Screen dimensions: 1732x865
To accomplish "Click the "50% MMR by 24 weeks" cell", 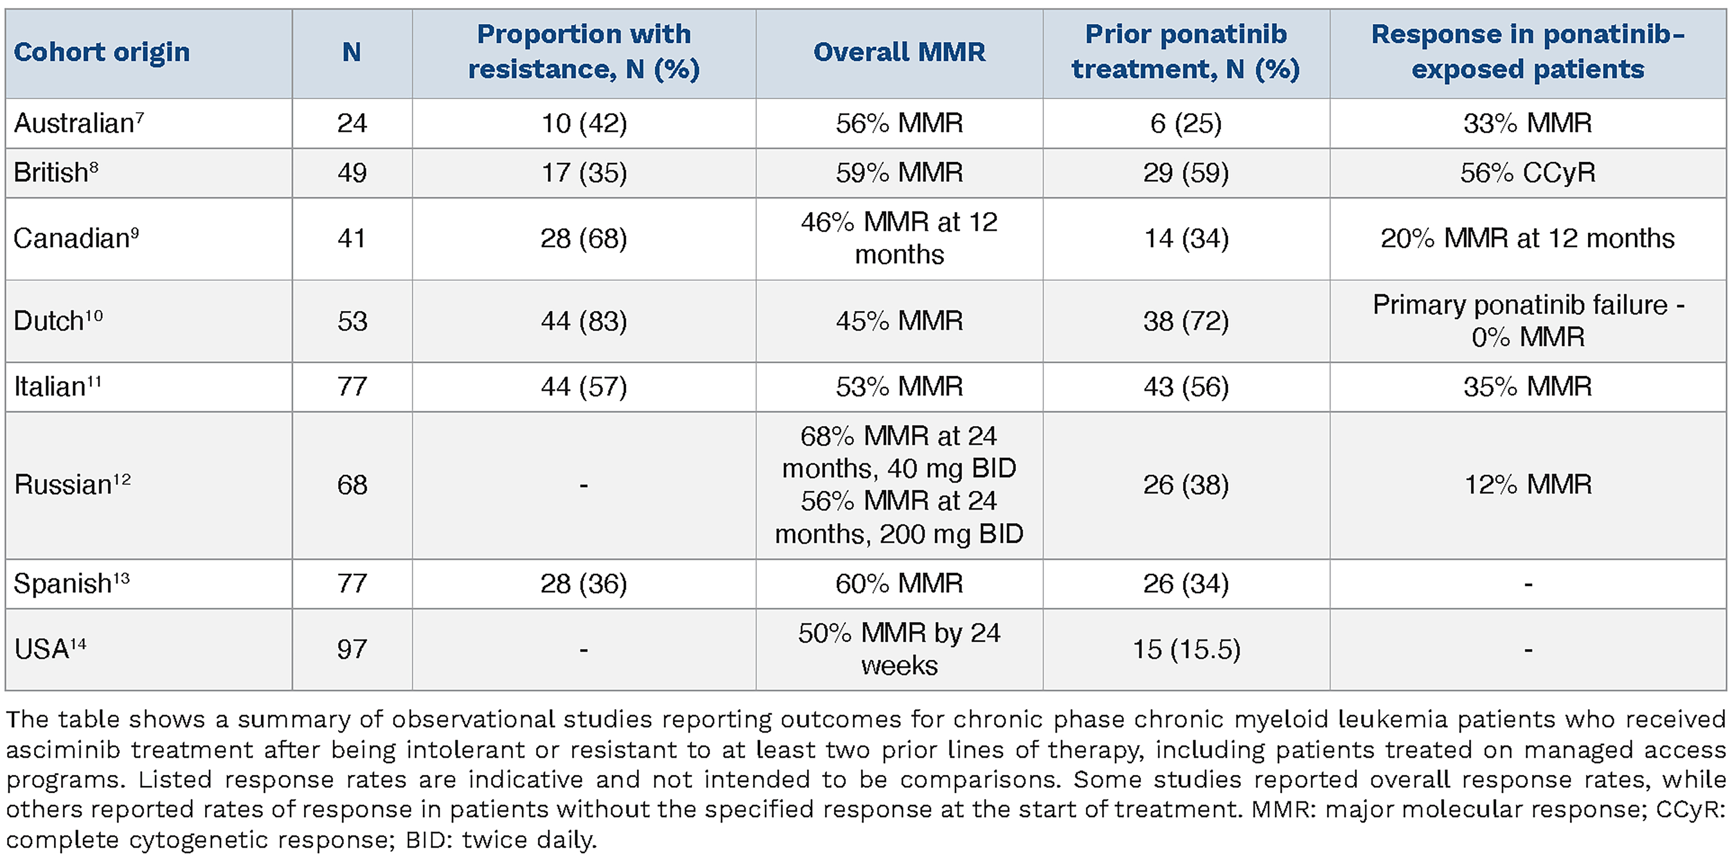I will coord(899,649).
